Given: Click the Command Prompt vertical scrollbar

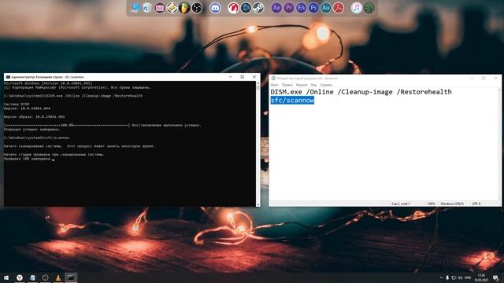Looking at the screenshot, I should [x=258, y=144].
